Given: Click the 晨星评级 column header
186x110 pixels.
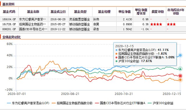Looking at the screenshot, I should click(158, 12).
